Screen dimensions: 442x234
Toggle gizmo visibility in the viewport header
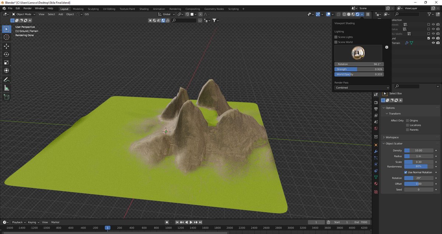(318, 14)
